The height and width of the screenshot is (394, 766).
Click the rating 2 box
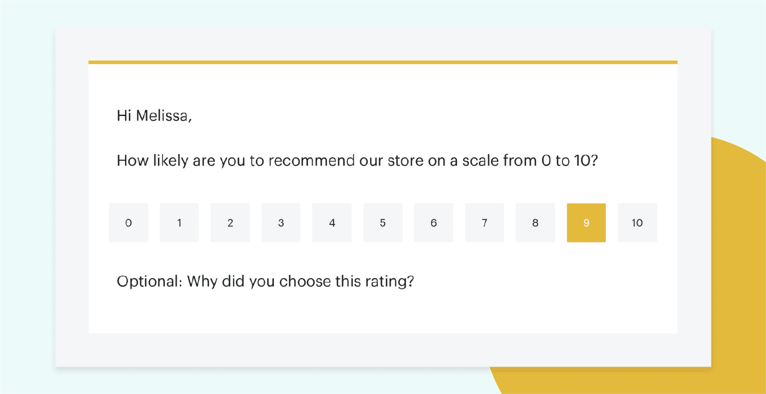(230, 222)
